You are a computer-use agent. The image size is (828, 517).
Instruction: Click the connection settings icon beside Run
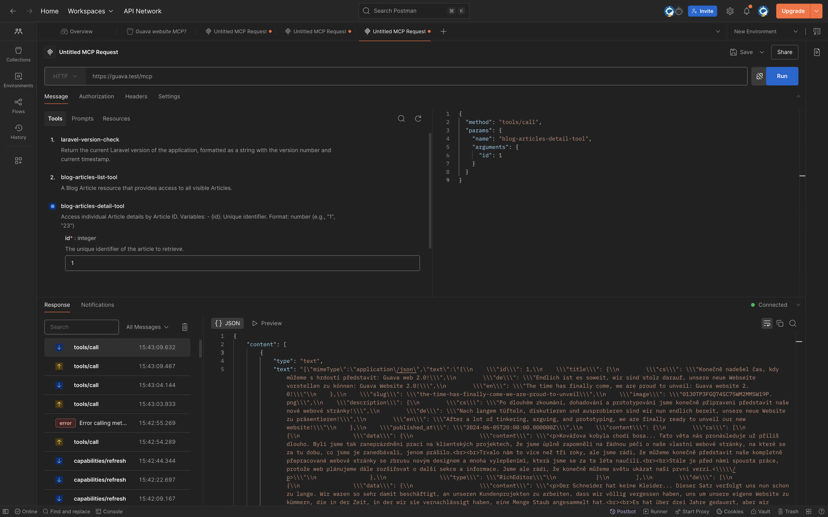click(759, 76)
